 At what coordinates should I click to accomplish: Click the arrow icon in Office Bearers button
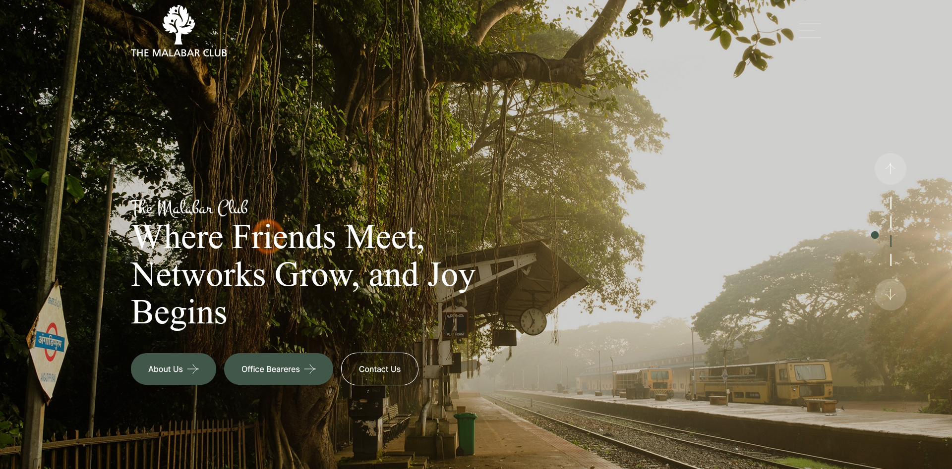(310, 369)
